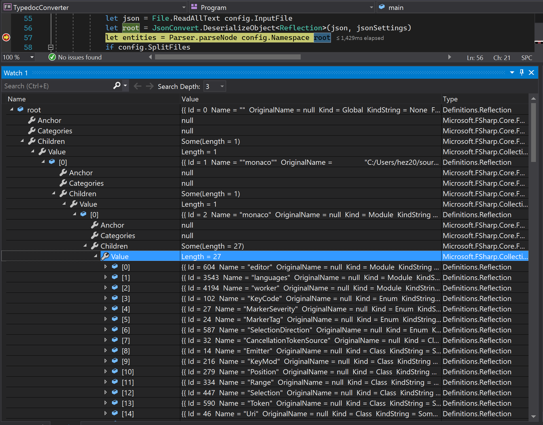Click the horizontal scrollbar below the code editor
The image size is (543, 425).
(227, 57)
